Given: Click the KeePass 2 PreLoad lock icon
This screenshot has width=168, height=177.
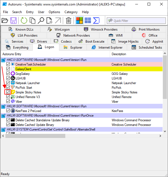Looking at the screenshot, I should point(13,111).
